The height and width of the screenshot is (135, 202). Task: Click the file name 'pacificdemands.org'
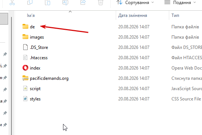pos(49,78)
